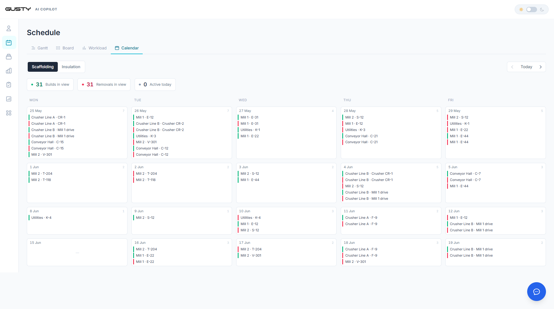Image resolution: width=554 pixels, height=309 pixels.
Task: Click the Removals in view counter
Action: [x=104, y=85]
